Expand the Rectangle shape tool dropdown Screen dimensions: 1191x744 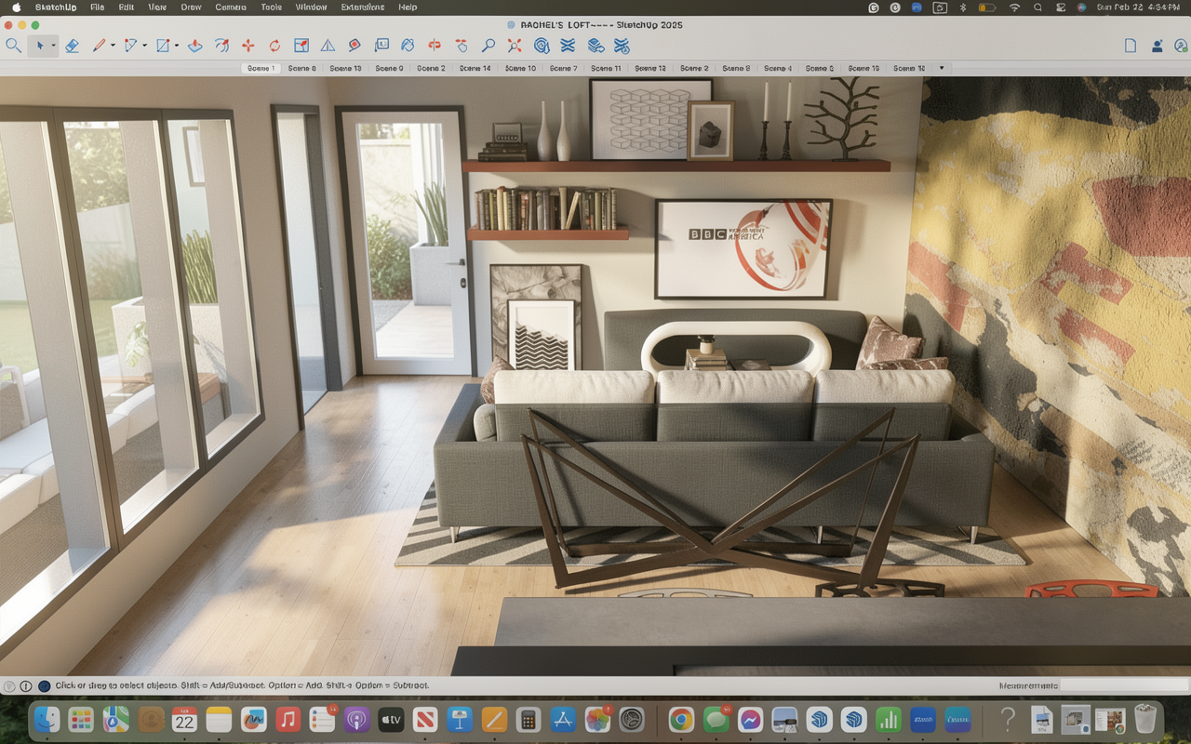point(175,46)
